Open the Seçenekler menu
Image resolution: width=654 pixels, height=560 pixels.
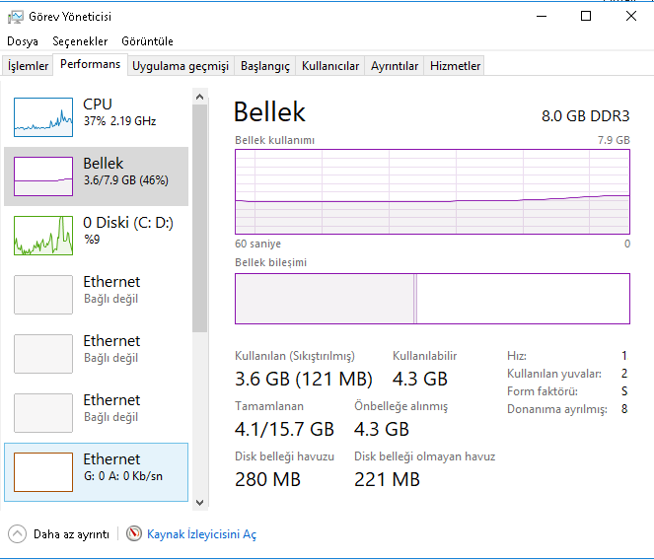[x=80, y=41]
